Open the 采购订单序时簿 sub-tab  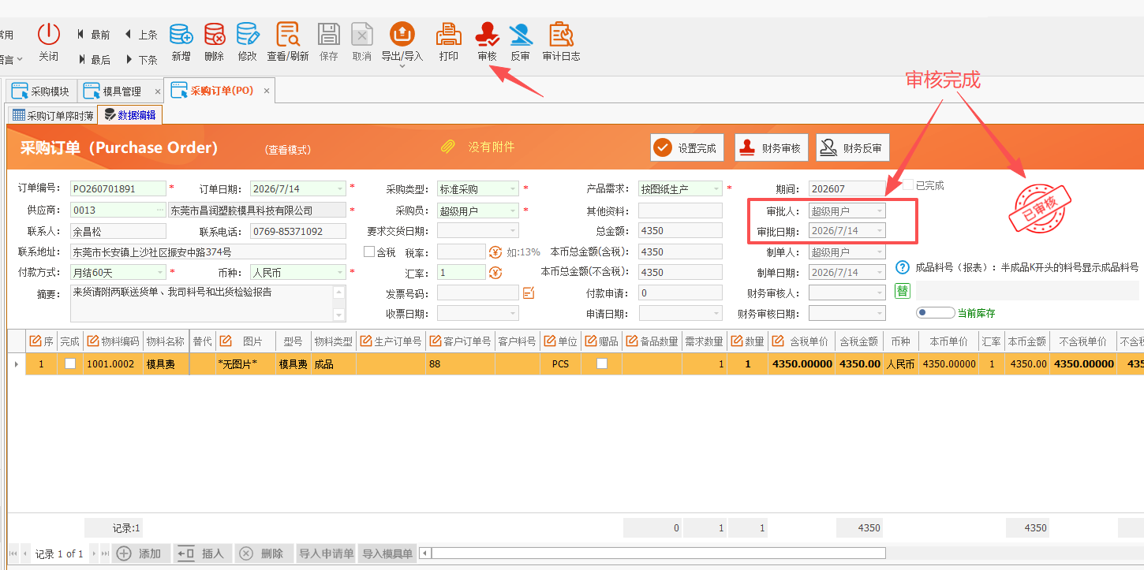click(x=52, y=115)
